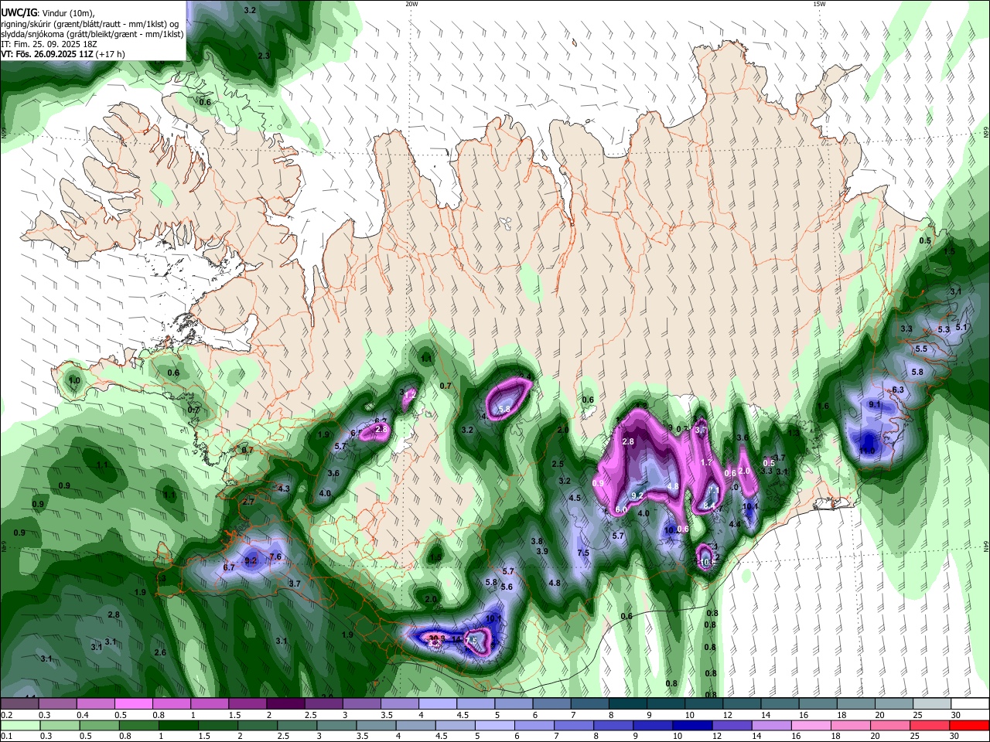
Task: Pick the bright magenta swatch in upper legend
Action: (x=133, y=704)
